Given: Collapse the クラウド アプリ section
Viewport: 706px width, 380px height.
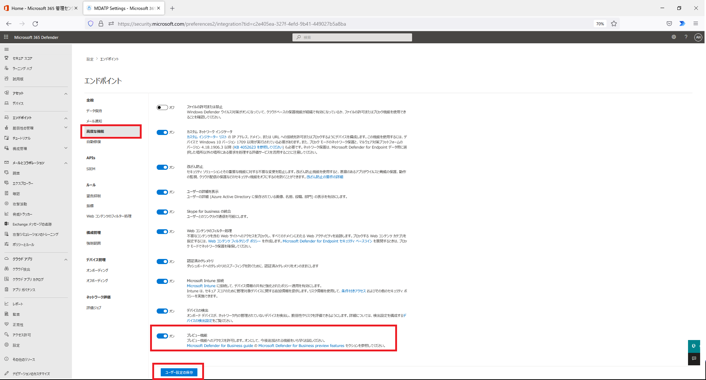Looking at the screenshot, I should [66, 259].
